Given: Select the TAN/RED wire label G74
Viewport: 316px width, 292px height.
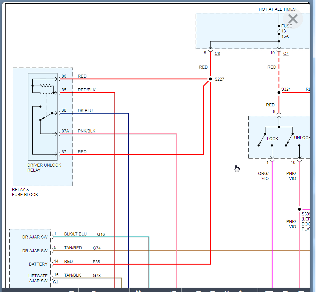Looking at the screenshot, I should [73, 248].
